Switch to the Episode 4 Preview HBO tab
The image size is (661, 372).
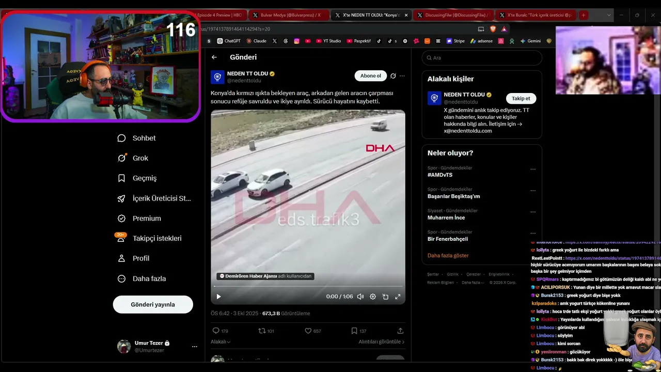[x=219, y=15]
